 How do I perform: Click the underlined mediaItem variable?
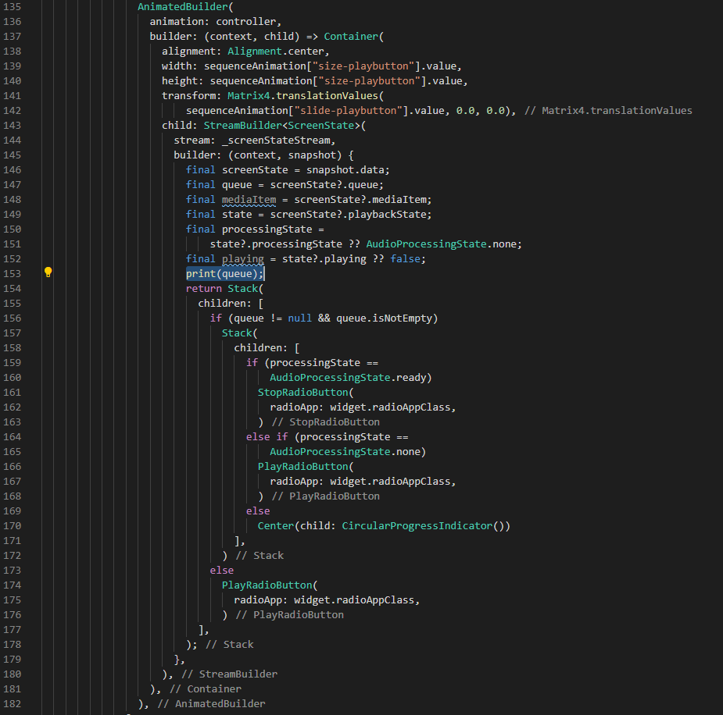click(x=249, y=199)
